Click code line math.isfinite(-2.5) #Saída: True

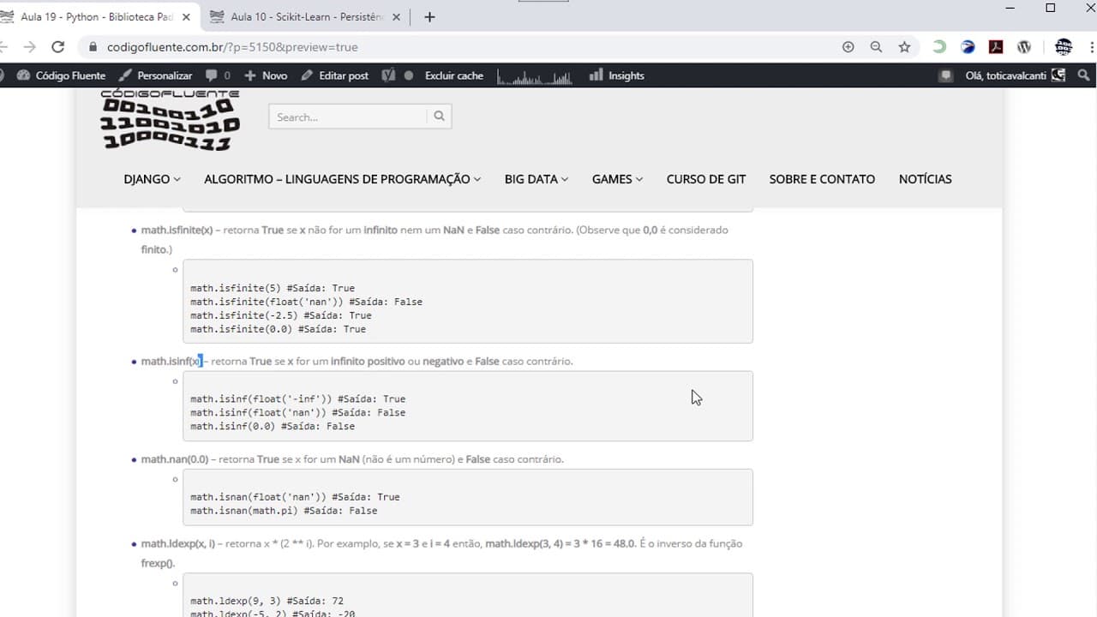click(x=281, y=315)
